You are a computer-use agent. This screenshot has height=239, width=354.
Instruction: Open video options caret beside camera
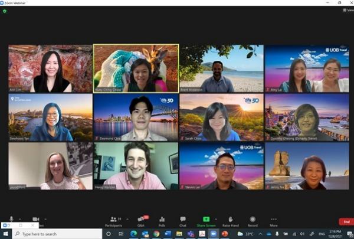pos(45,219)
